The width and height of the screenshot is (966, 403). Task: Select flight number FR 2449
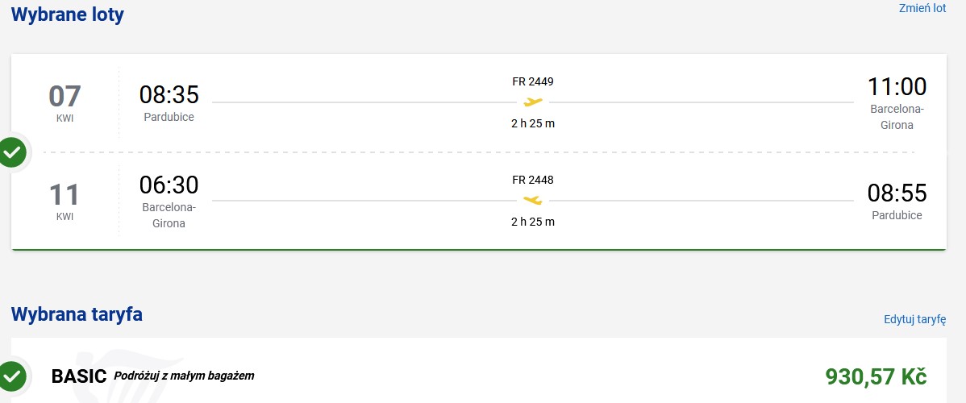point(533,81)
